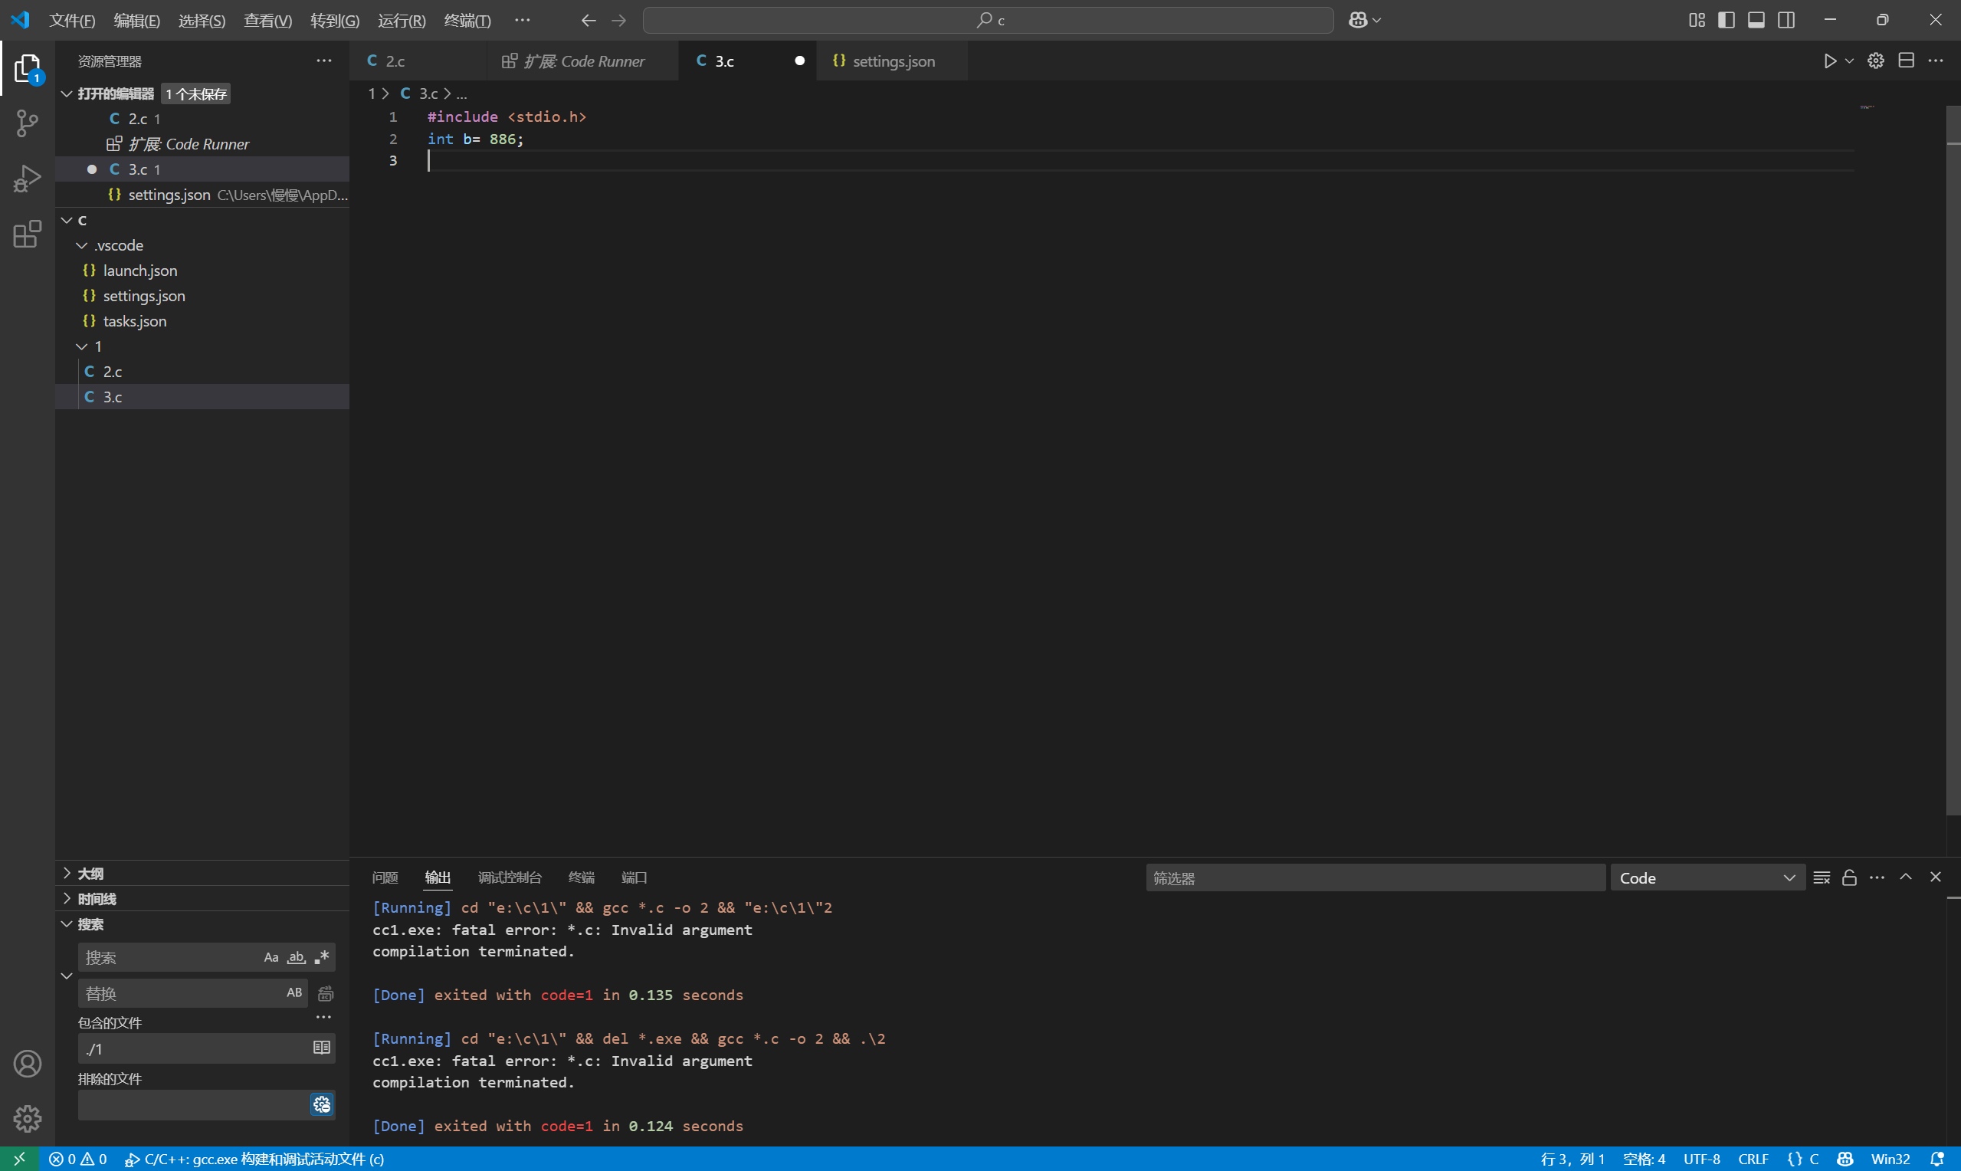Click the Accounts icon
Viewport: 1961px width, 1171px height.
[x=27, y=1064]
